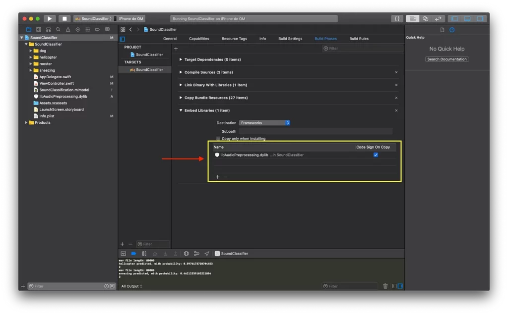Enable Copy only when installing

(218, 138)
